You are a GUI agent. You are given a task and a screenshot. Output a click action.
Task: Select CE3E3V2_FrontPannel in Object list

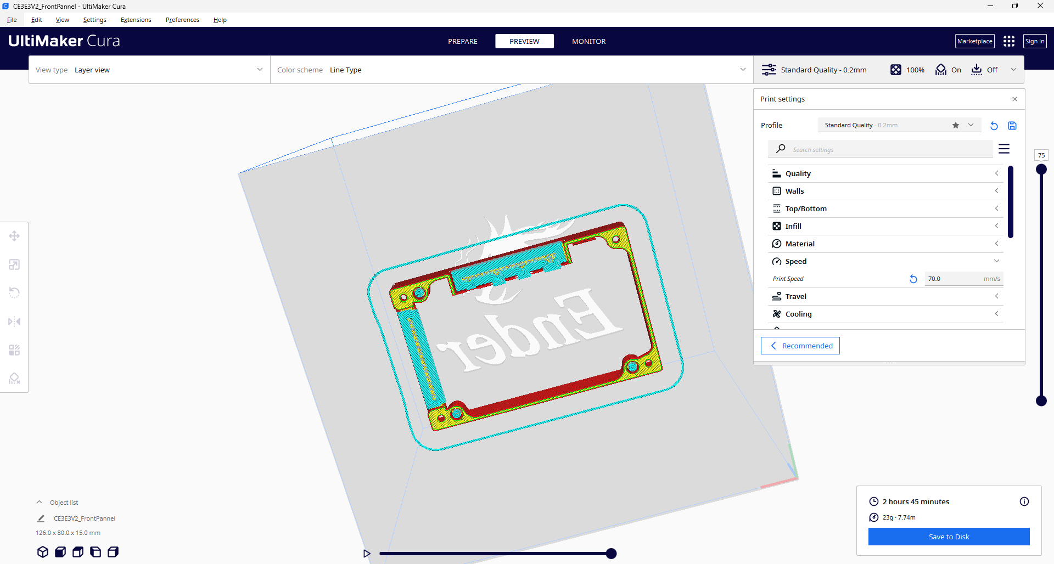point(85,518)
